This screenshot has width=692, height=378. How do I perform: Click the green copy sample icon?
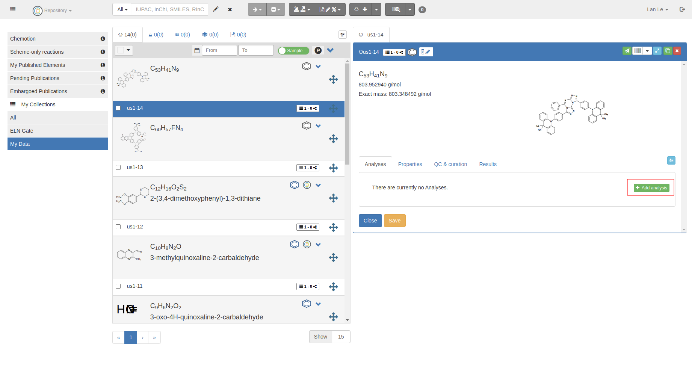[x=668, y=51]
